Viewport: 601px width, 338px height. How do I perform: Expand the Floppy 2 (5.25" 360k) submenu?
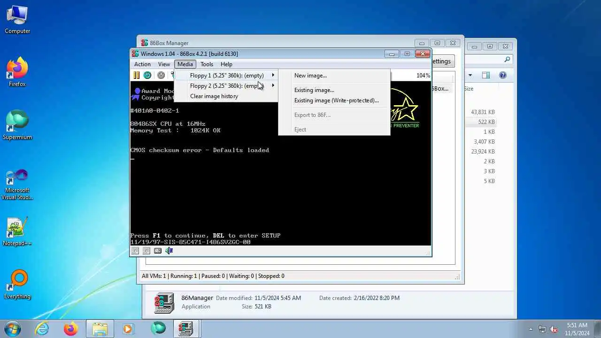click(226, 85)
